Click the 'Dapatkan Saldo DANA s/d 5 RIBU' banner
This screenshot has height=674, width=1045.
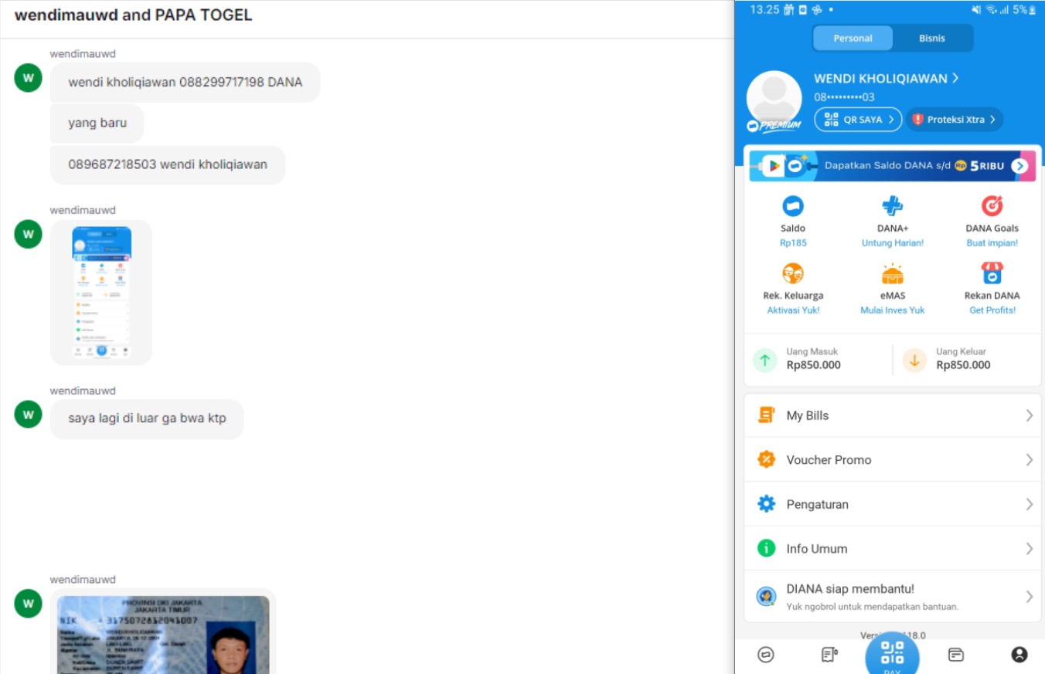[x=892, y=166]
